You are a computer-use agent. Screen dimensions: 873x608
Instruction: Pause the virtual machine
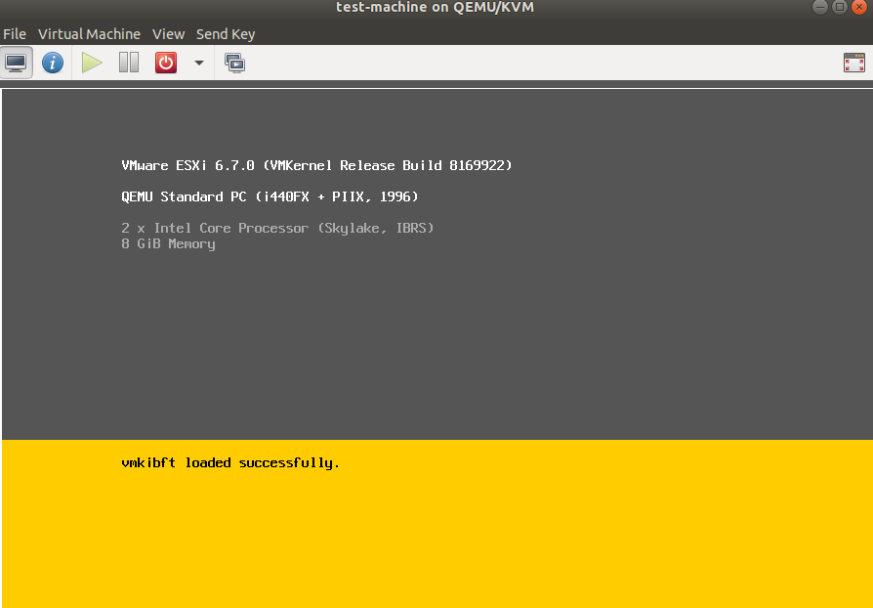129,63
